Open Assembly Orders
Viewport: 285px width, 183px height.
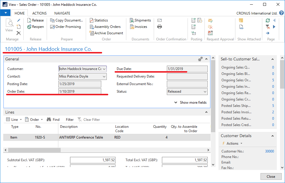click(105, 27)
